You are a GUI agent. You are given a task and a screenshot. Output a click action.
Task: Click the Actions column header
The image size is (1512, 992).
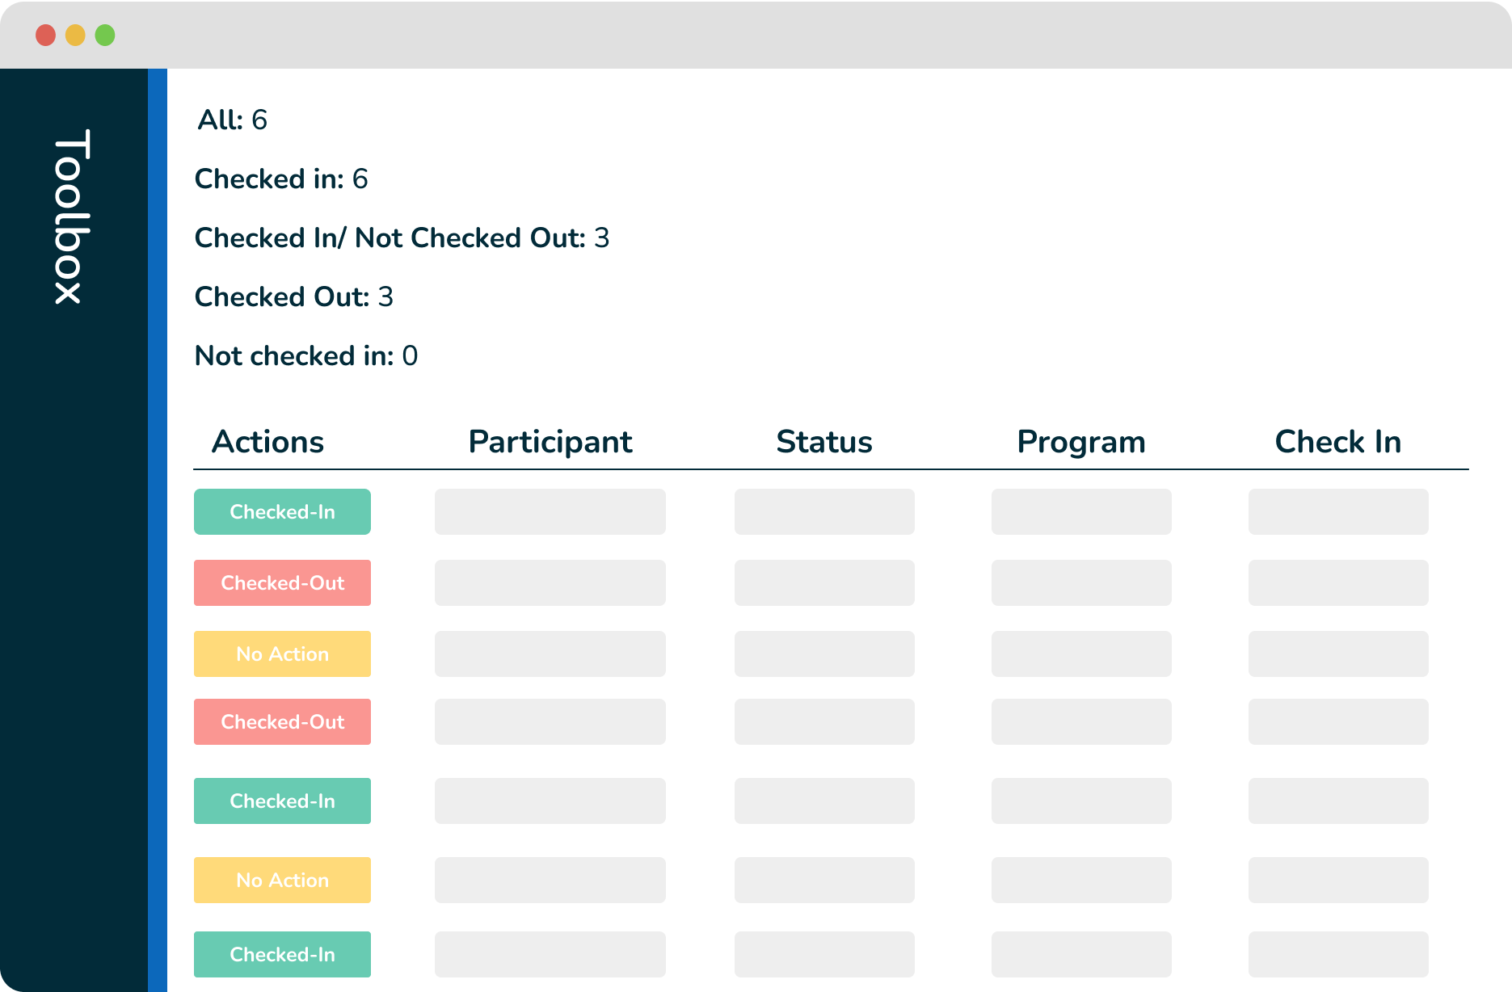coord(267,441)
